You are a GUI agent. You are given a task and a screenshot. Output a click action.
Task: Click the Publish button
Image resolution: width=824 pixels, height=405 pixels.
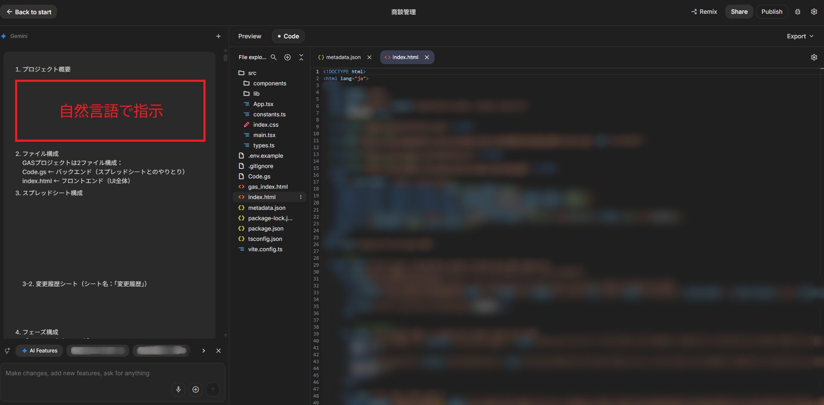point(771,12)
